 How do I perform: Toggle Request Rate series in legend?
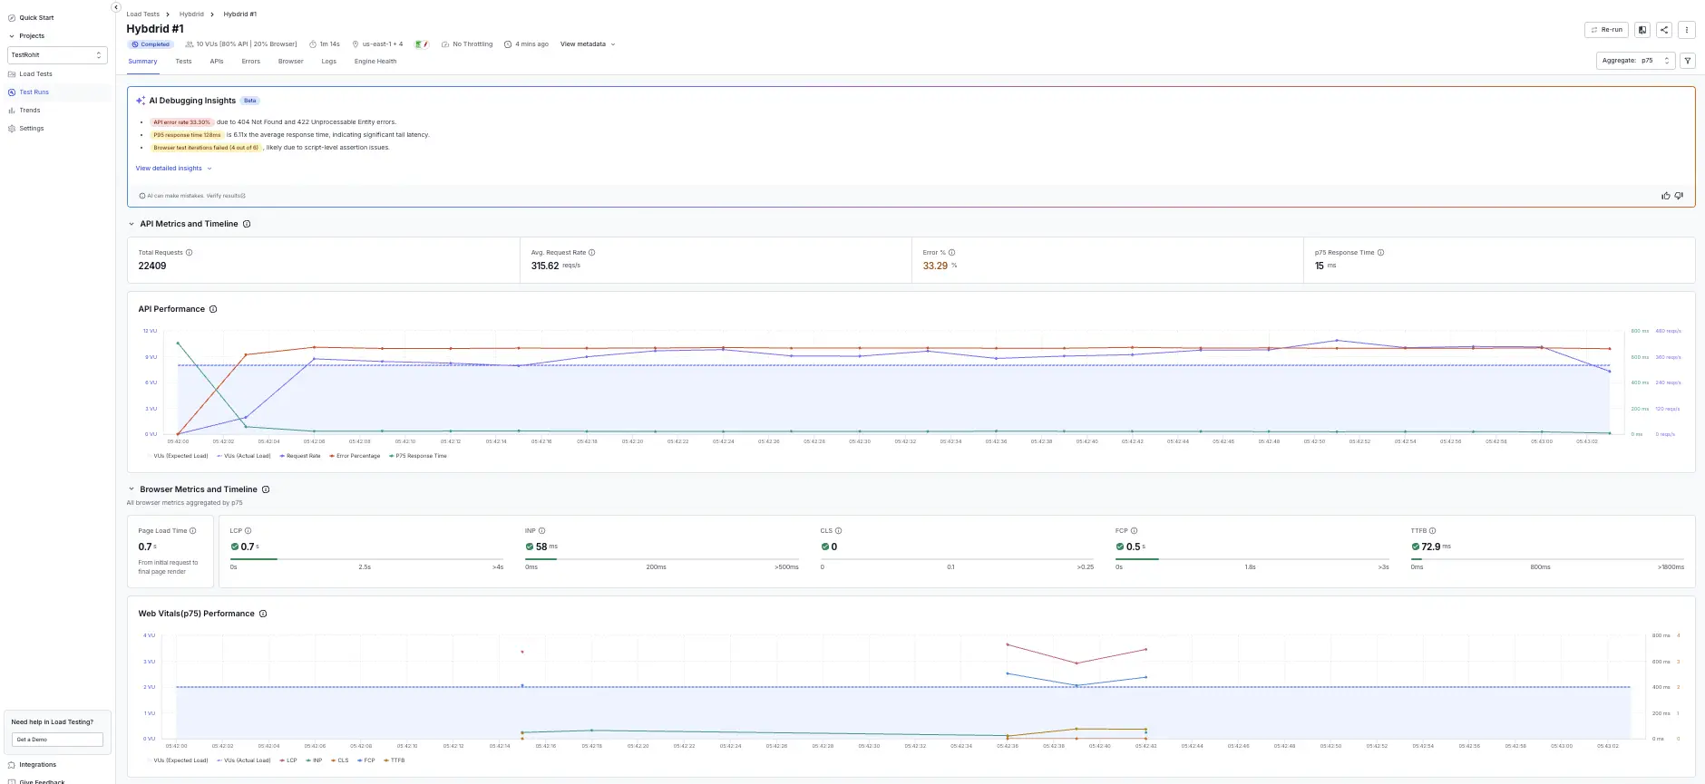300,456
